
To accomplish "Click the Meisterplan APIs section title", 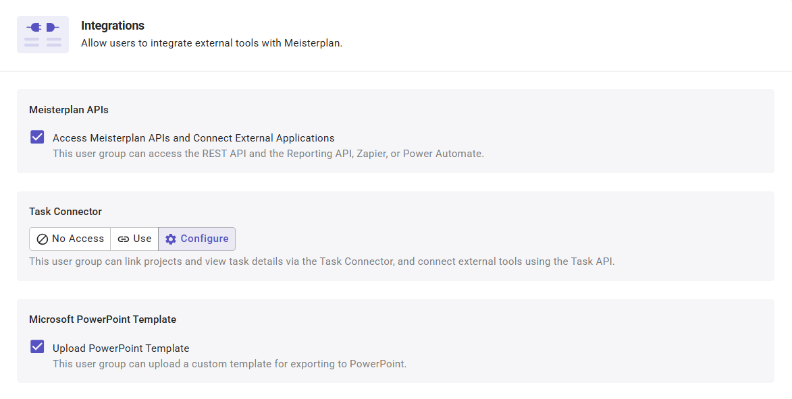I will (x=69, y=109).
